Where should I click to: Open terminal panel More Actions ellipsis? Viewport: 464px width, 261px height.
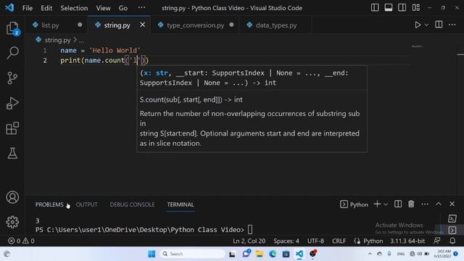coord(425,204)
